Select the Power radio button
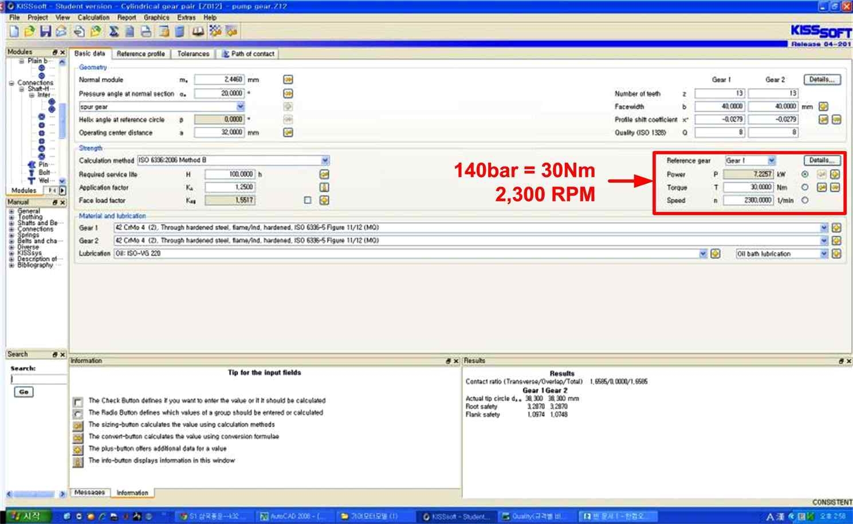The height and width of the screenshot is (524, 853). click(x=805, y=174)
